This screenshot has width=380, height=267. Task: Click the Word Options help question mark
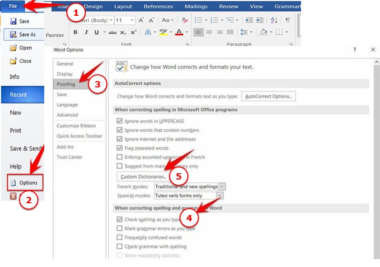(355, 50)
